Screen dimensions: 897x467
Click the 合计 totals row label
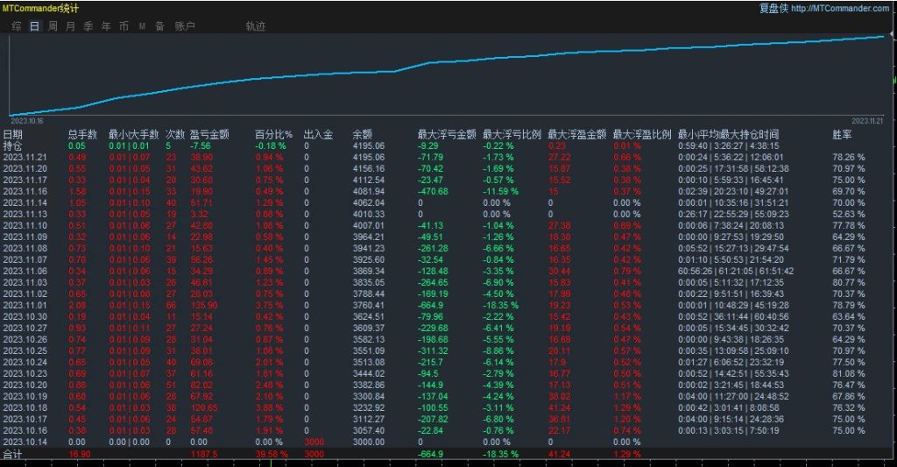tap(13, 455)
